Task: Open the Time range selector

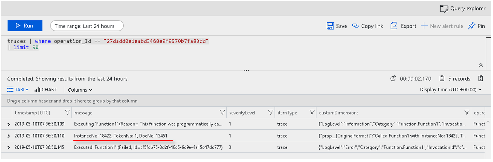Action: coord(87,26)
